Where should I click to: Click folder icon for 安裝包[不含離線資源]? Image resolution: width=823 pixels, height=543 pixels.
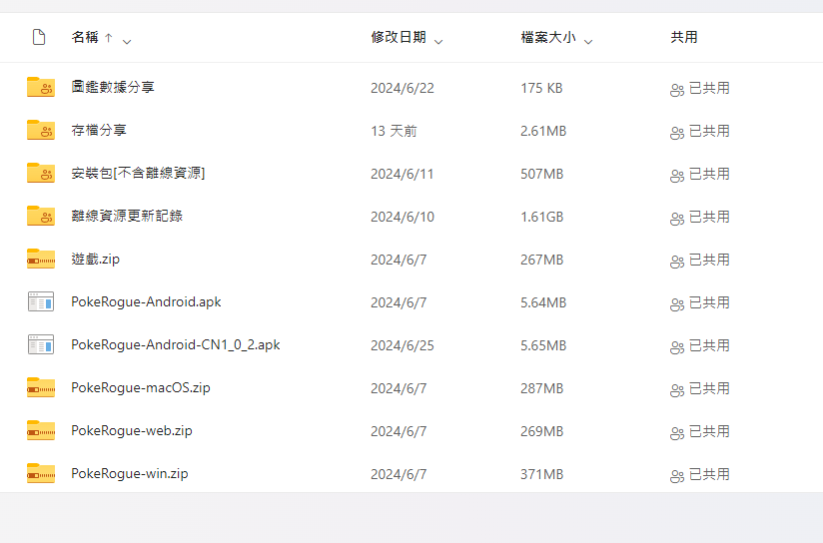(41, 173)
